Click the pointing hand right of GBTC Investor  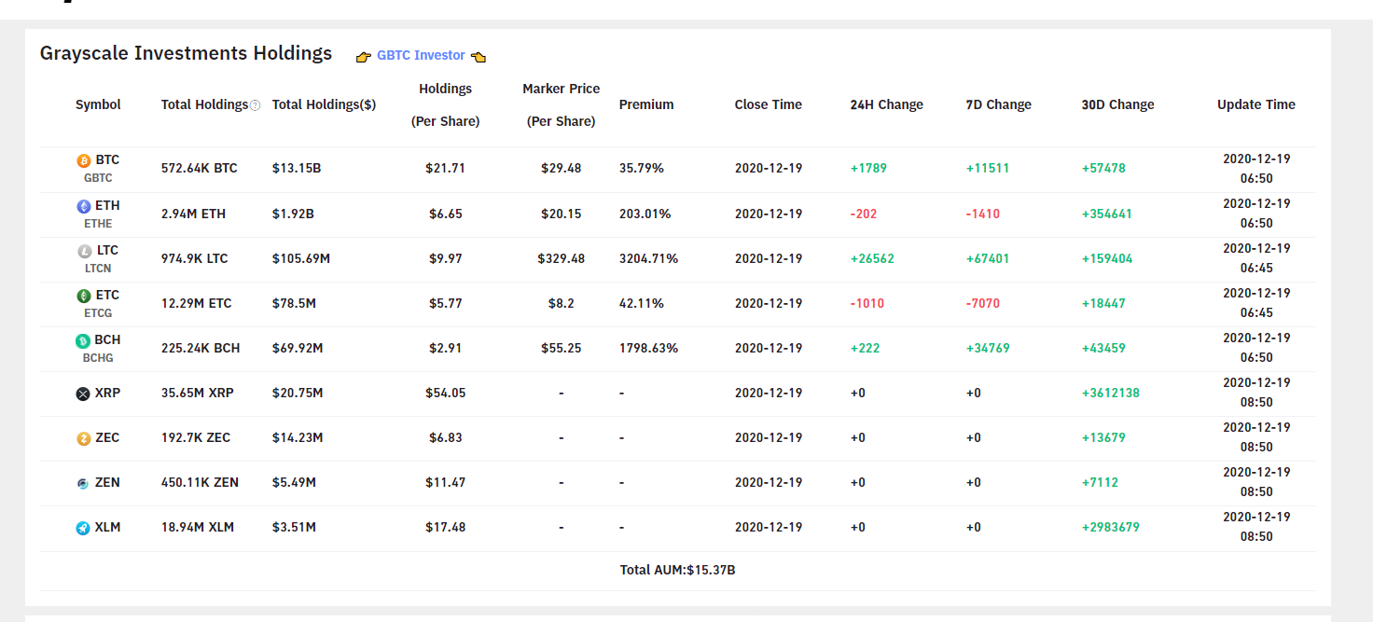(x=478, y=57)
